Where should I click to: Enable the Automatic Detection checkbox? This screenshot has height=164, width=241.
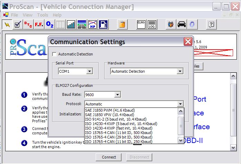point(54,54)
